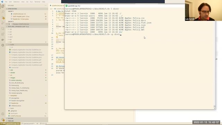The height and width of the screenshot is (125, 222).
Task: Open owasp_logo_header.png file
Action: 27,90
